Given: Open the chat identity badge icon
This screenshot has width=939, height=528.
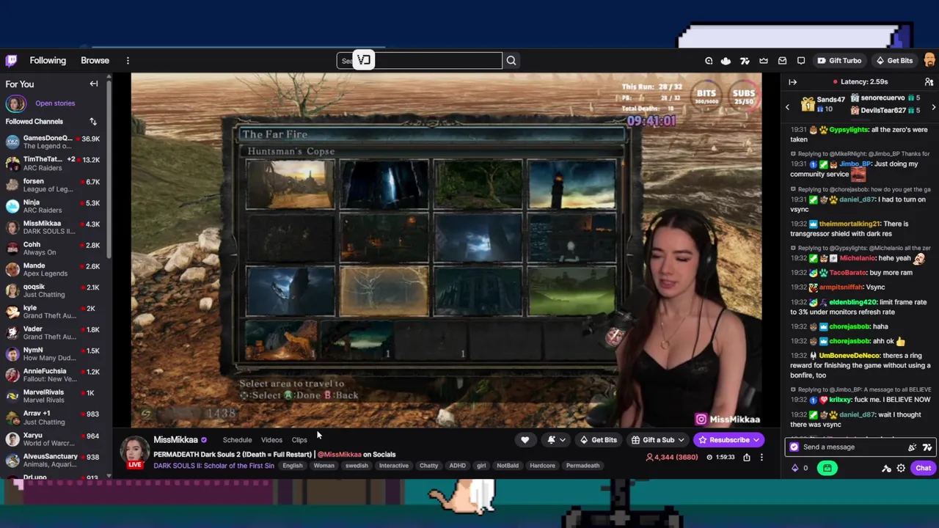Looking at the screenshot, I should (x=794, y=447).
